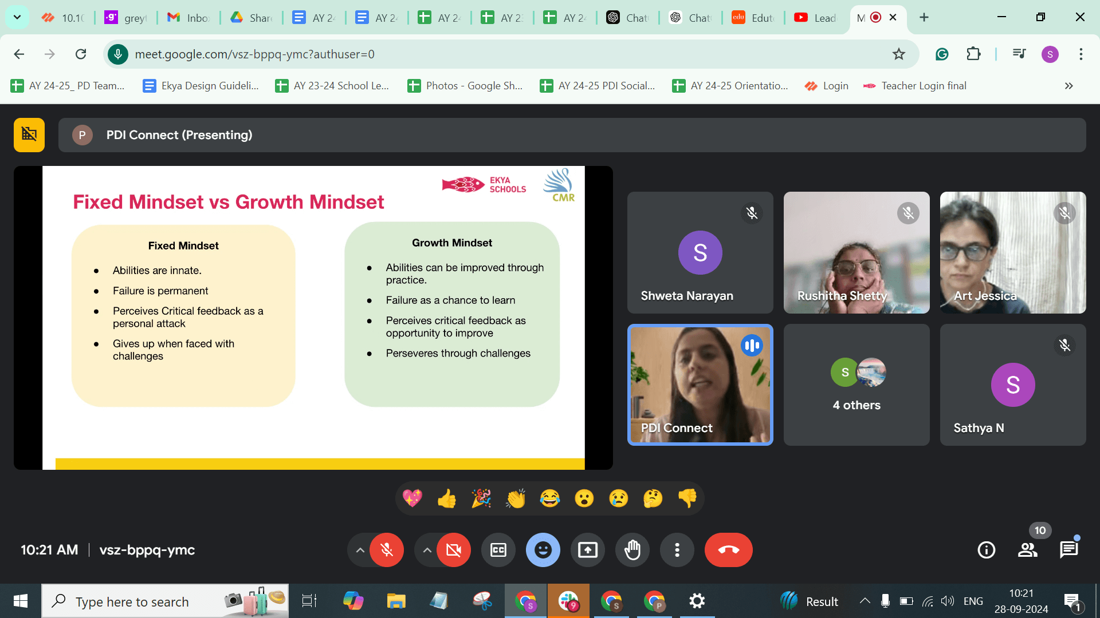Leave the call with red hang-up button
The width and height of the screenshot is (1100, 618).
(729, 550)
